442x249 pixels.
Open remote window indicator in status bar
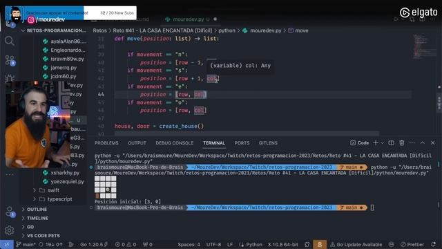coord(6,244)
